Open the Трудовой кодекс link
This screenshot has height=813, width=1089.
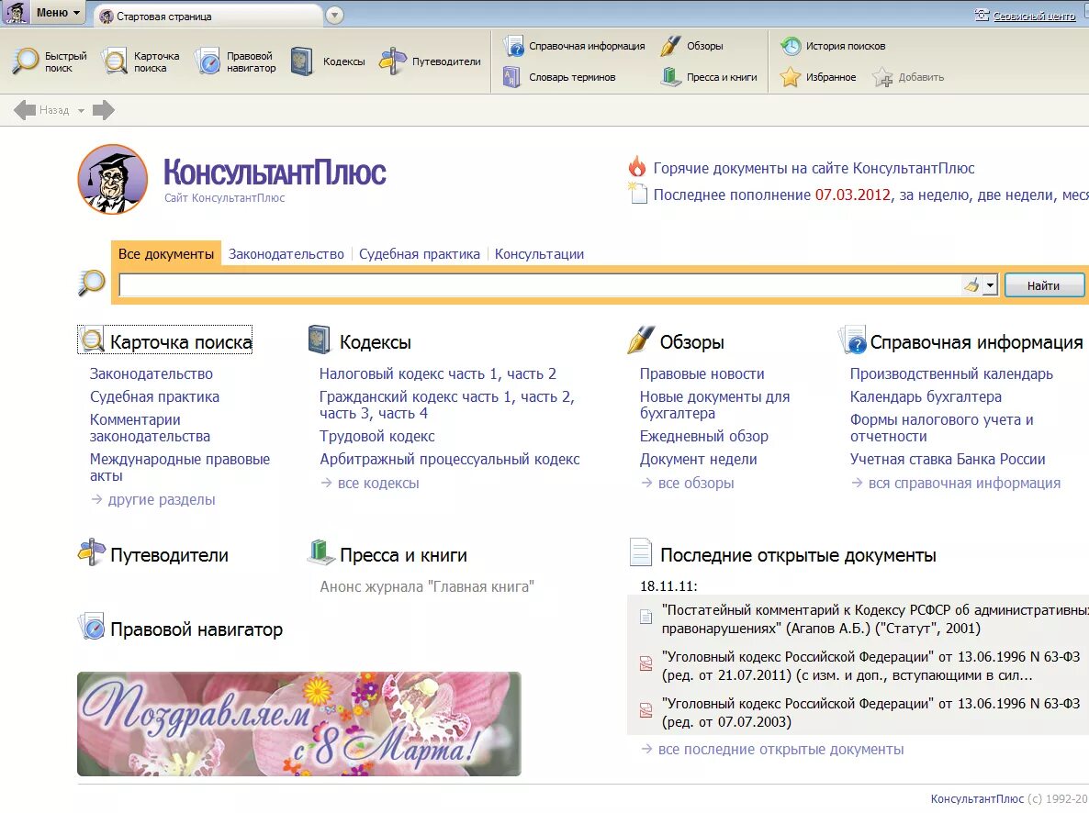point(377,436)
